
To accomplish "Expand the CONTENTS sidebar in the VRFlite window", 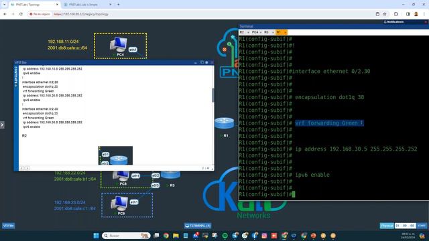I will pos(16,77).
